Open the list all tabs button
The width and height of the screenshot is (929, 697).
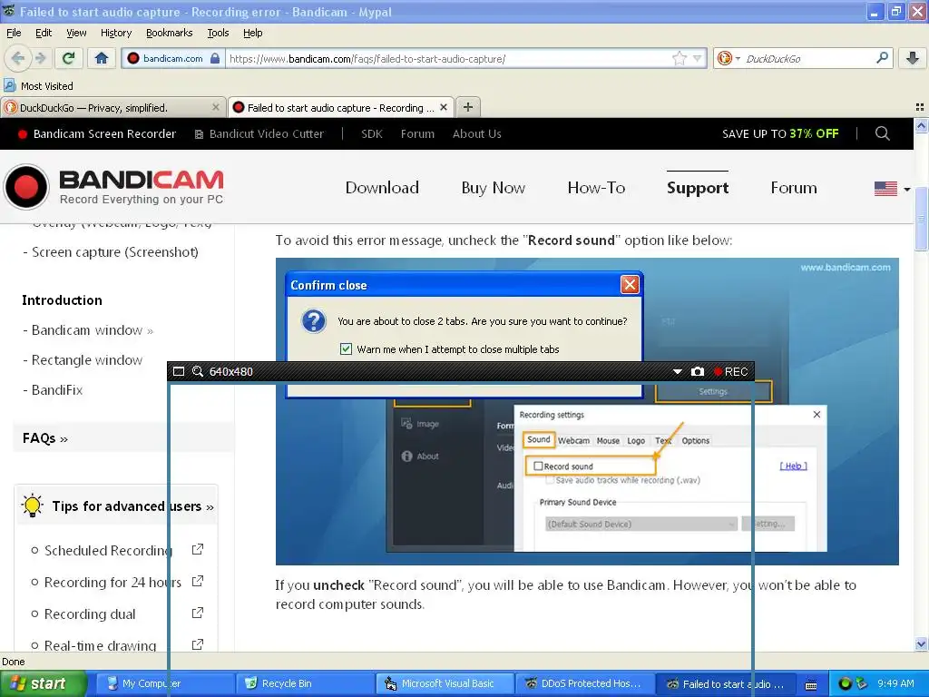coord(920,107)
